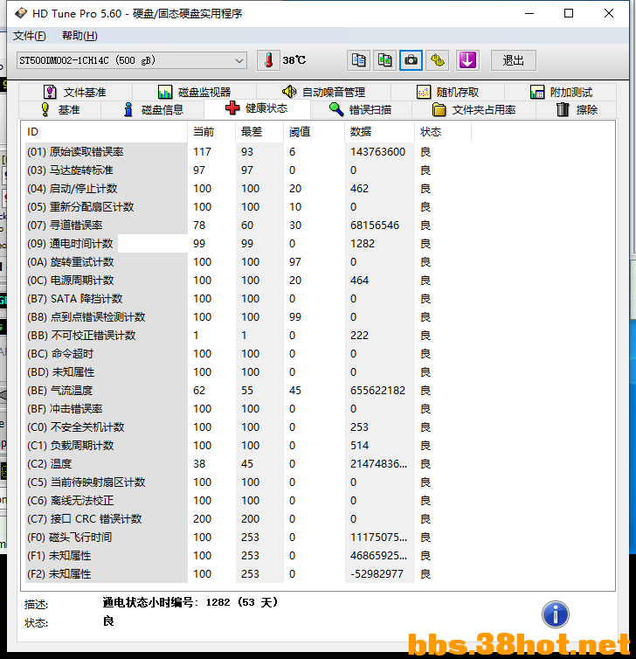Click the blue info icon
Image resolution: width=636 pixels, height=659 pixels.
click(556, 614)
